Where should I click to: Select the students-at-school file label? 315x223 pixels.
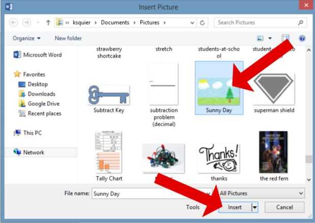pyautogui.click(x=219, y=52)
